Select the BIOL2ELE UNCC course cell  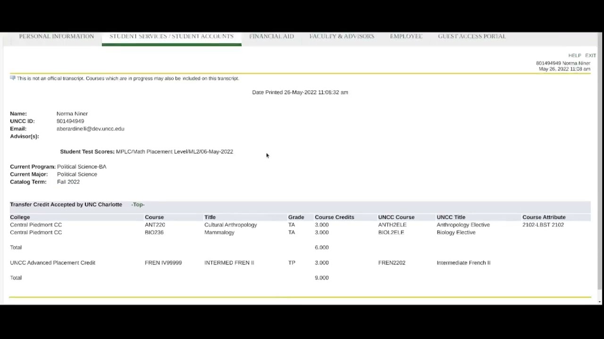pos(391,232)
